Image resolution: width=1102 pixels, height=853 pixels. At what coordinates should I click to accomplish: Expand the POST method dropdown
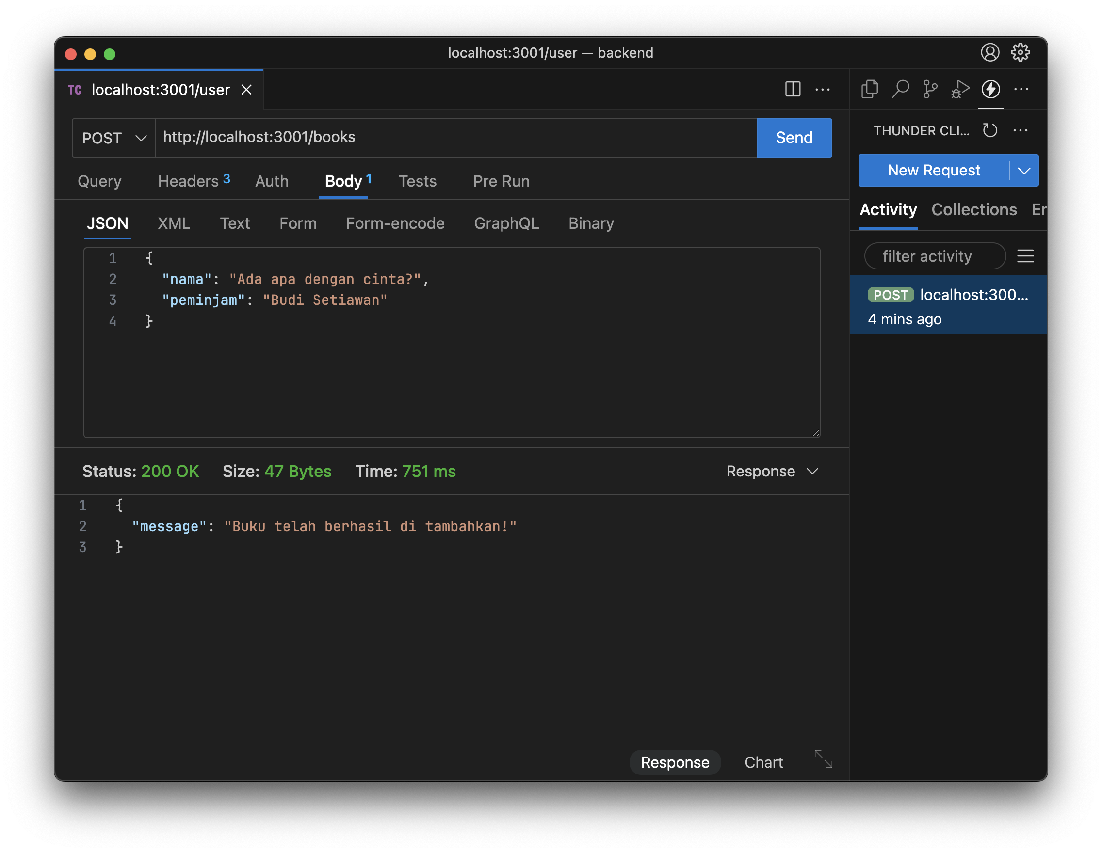point(114,138)
